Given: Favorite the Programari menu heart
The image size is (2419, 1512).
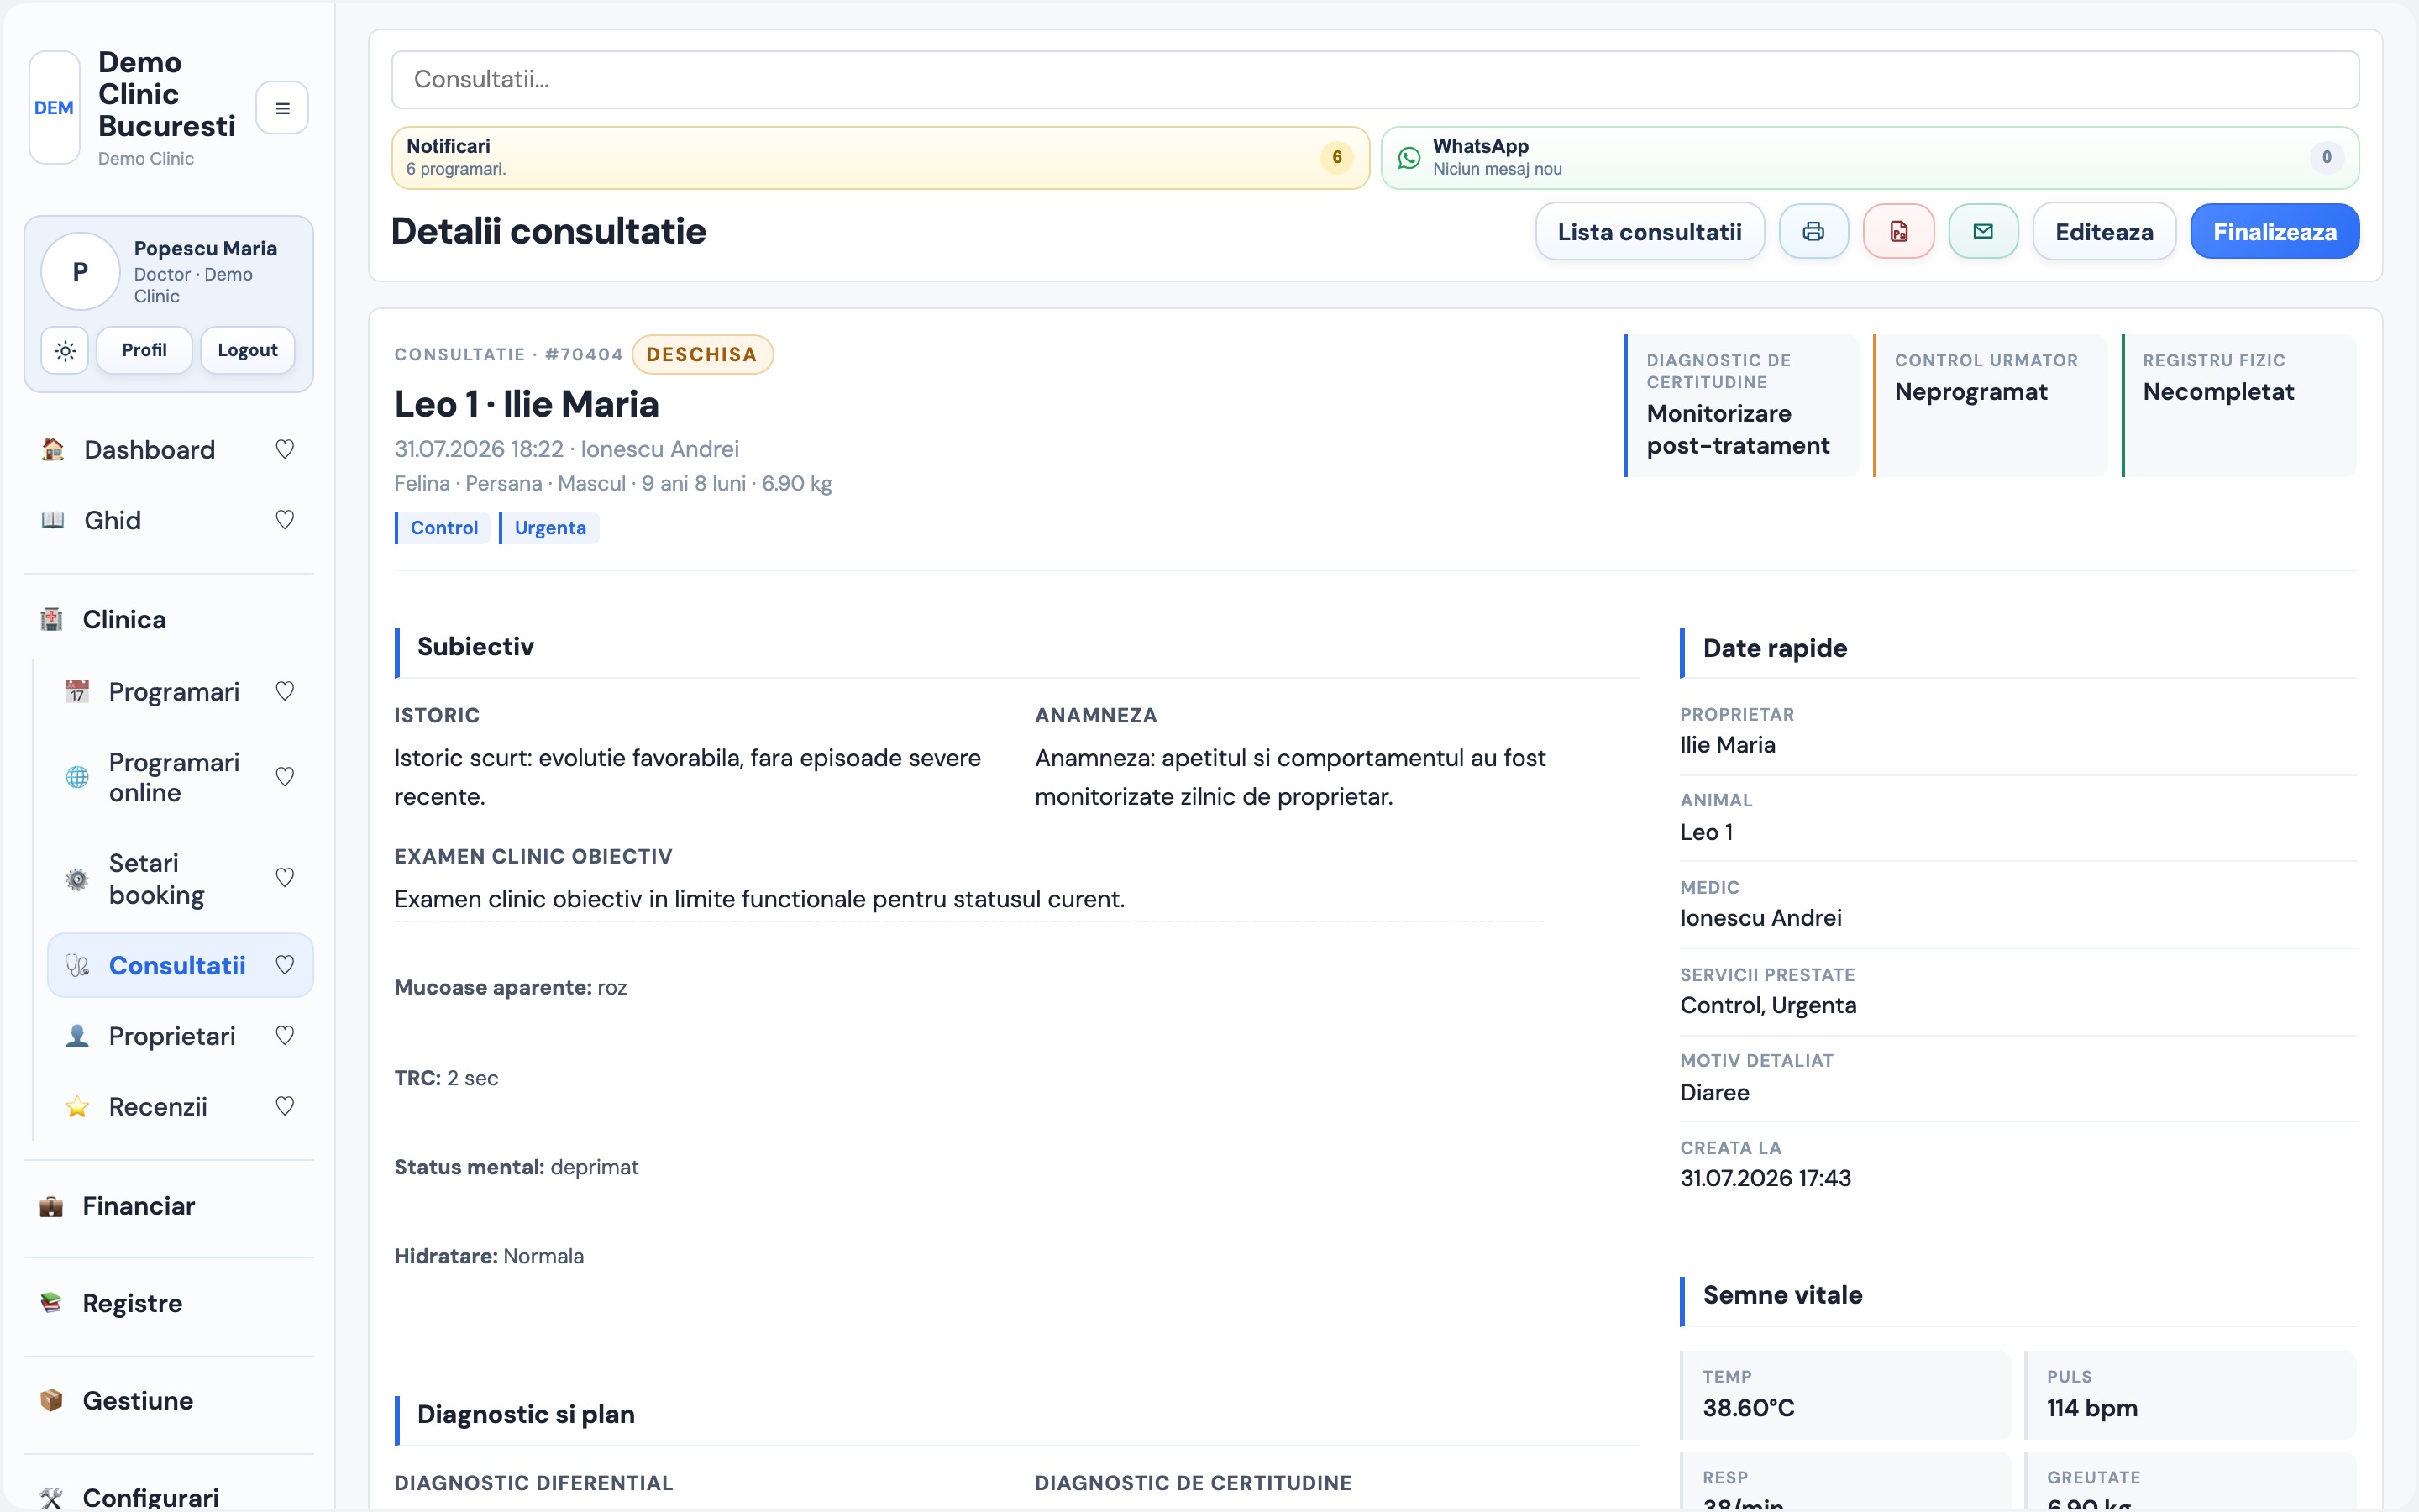Looking at the screenshot, I should pos(285,691).
